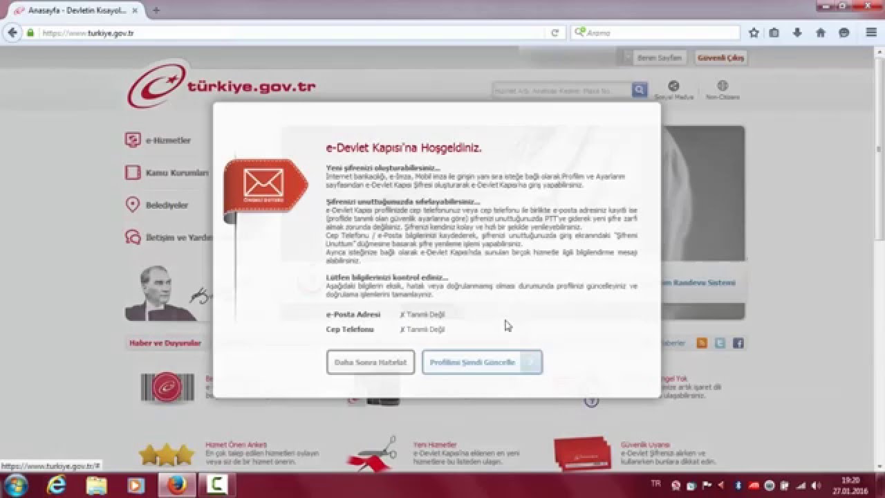Screen dimensions: 885x498
Task: Click the red barcode emblem image
Action: (x=167, y=387)
